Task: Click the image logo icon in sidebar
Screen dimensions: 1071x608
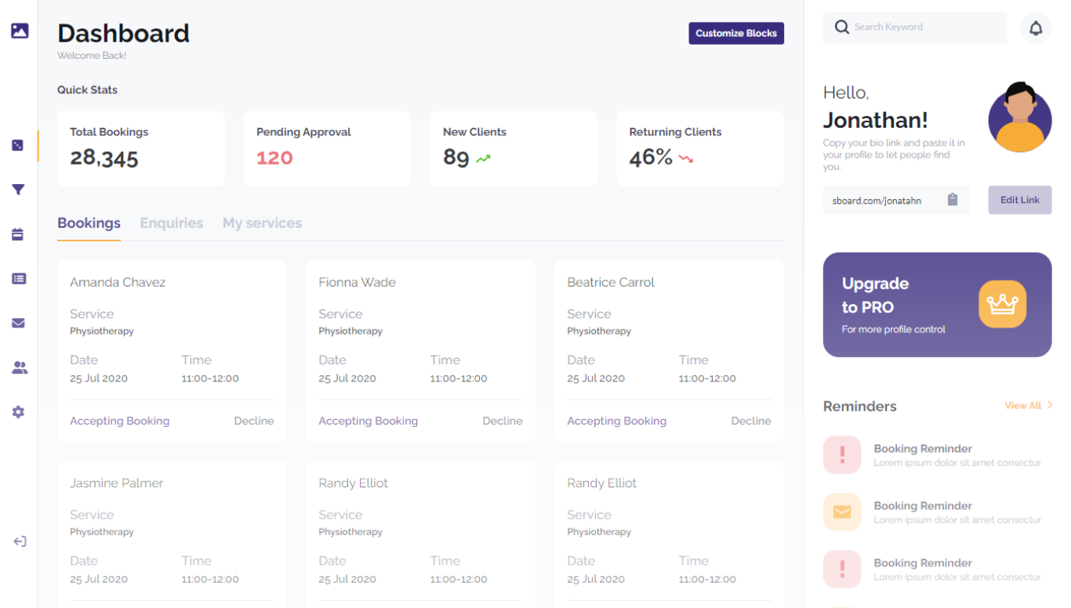Action: (x=20, y=31)
